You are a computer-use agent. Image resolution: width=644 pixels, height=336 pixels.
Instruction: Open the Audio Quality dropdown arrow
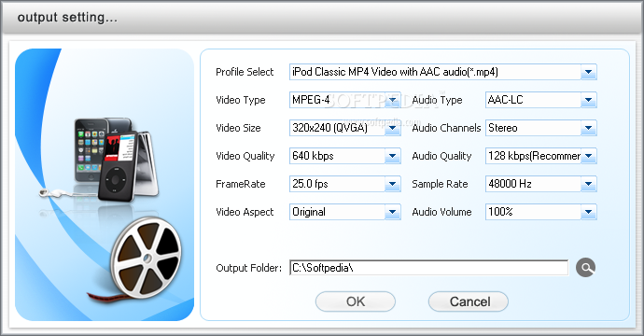tap(589, 156)
